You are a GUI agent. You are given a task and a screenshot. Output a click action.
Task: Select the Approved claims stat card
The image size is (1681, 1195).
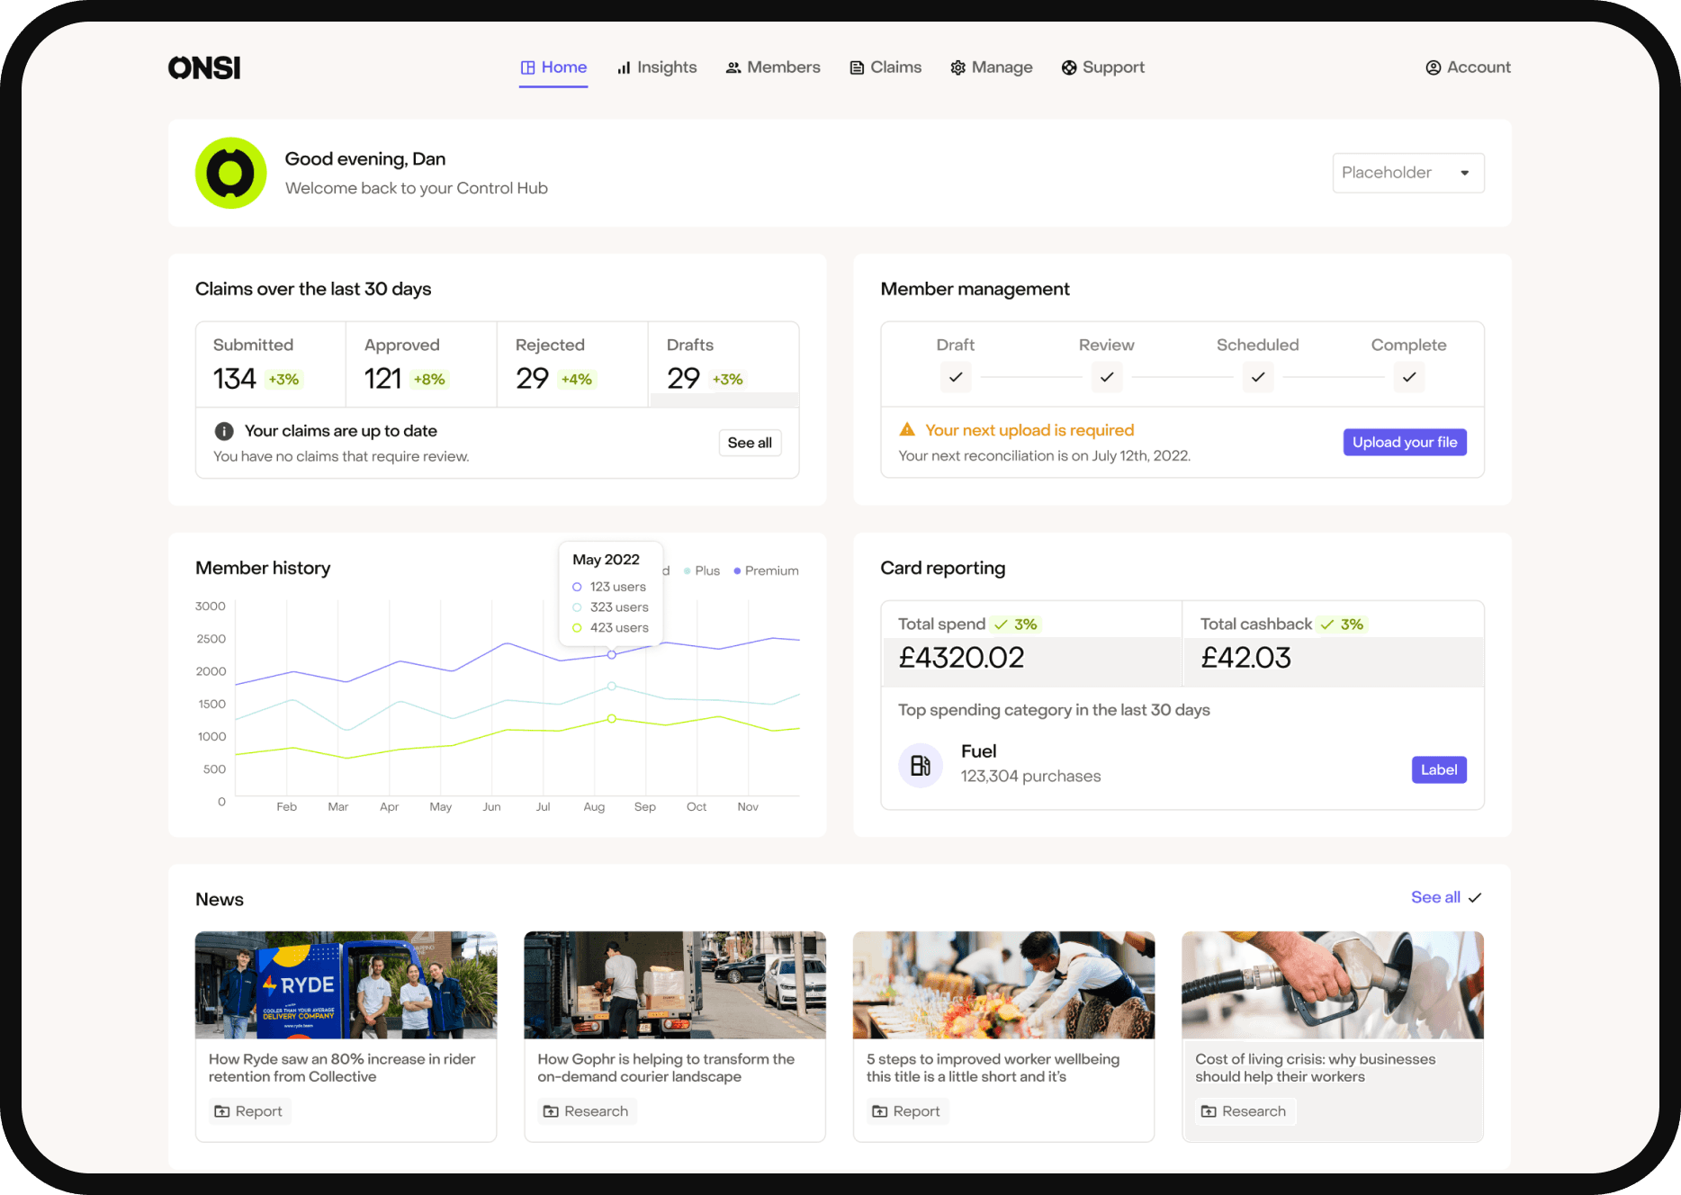click(422, 364)
